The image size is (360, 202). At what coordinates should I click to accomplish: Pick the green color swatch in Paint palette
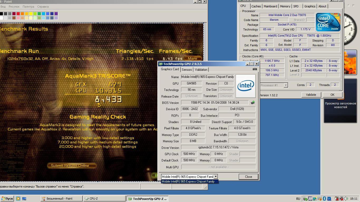[x=39, y=14]
